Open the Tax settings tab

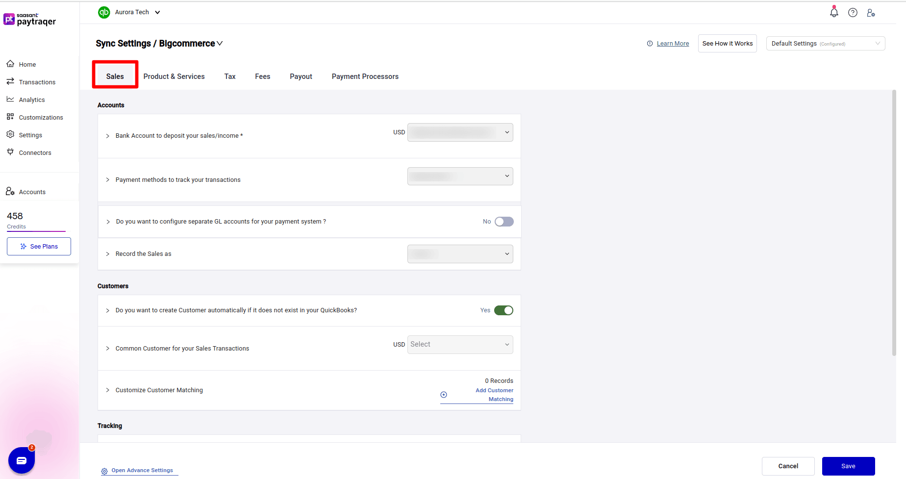pyautogui.click(x=229, y=76)
